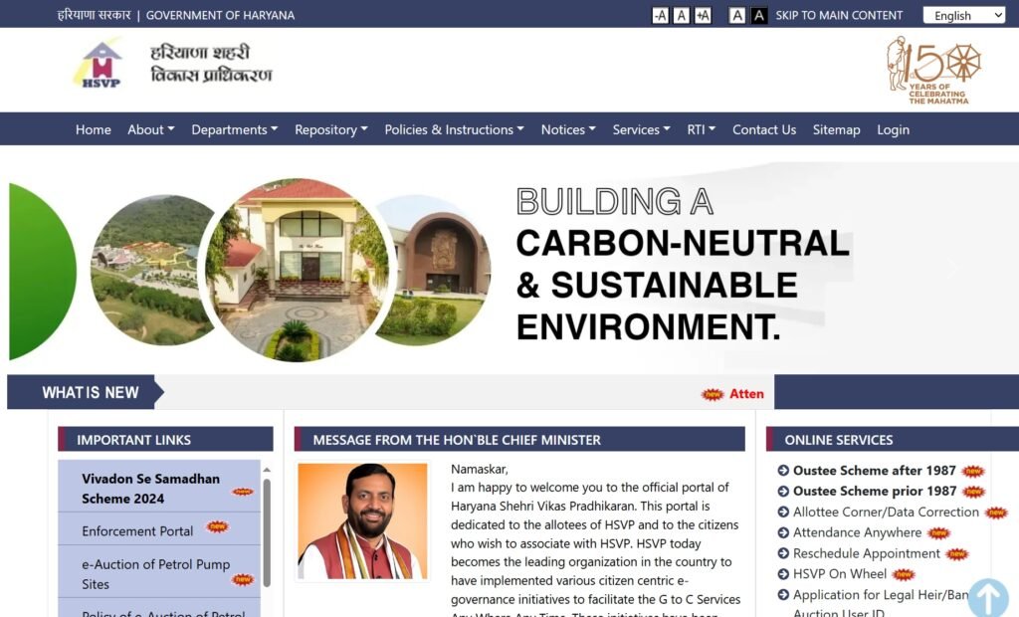Open Allottee Corner/Data Correction link
Image resolution: width=1019 pixels, height=617 pixels.
[x=886, y=513]
